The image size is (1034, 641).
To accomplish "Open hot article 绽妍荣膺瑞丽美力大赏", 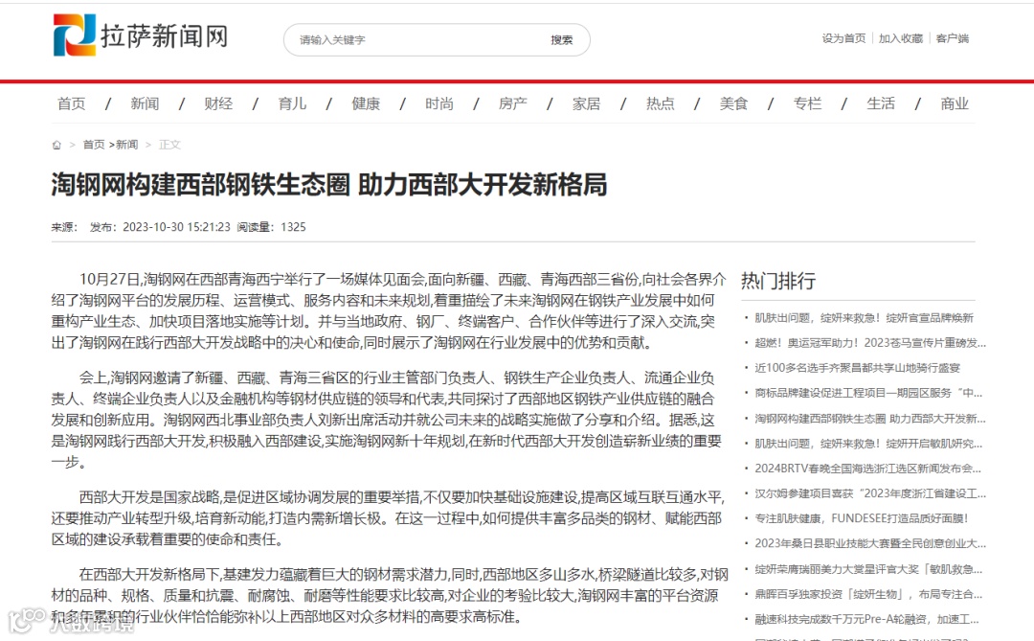I will (x=868, y=569).
